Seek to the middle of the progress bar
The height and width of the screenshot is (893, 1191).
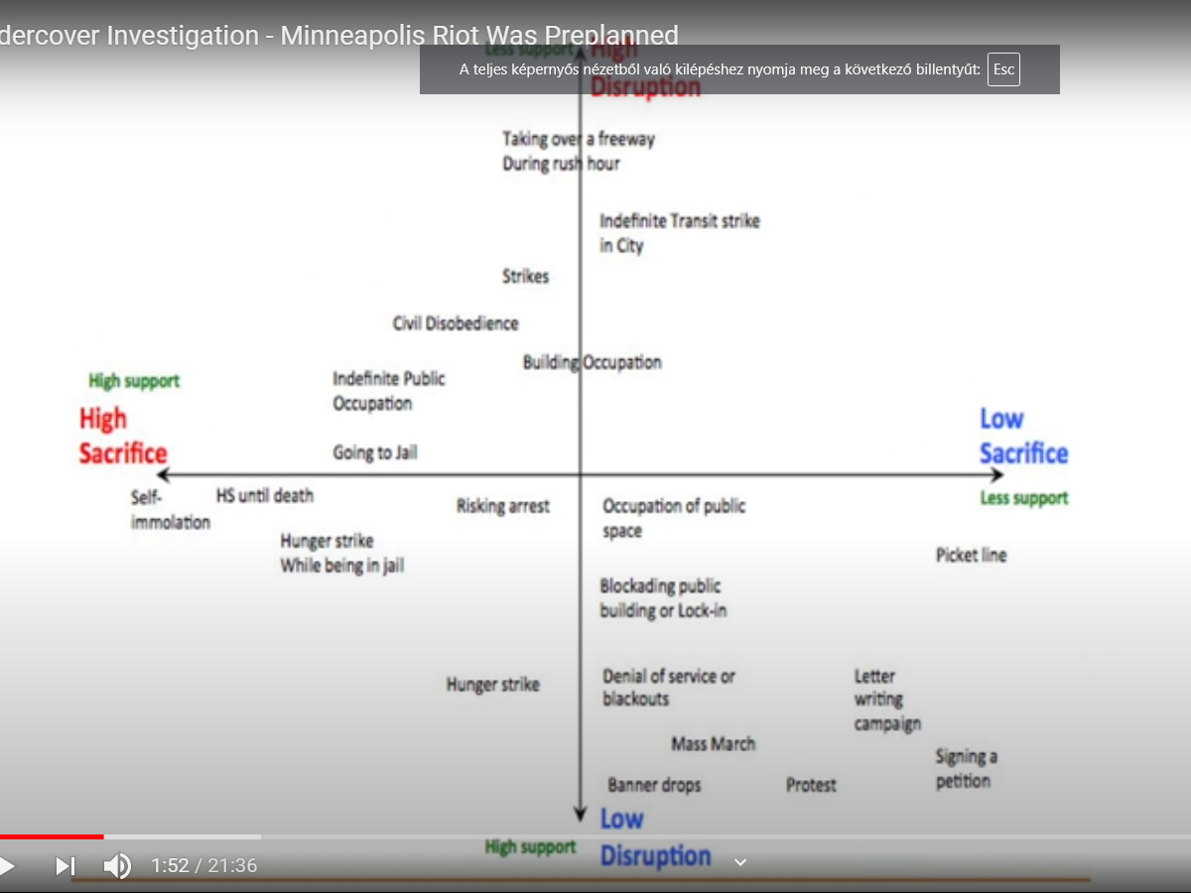(595, 836)
